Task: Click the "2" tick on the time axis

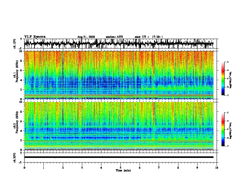Action: (63, 168)
